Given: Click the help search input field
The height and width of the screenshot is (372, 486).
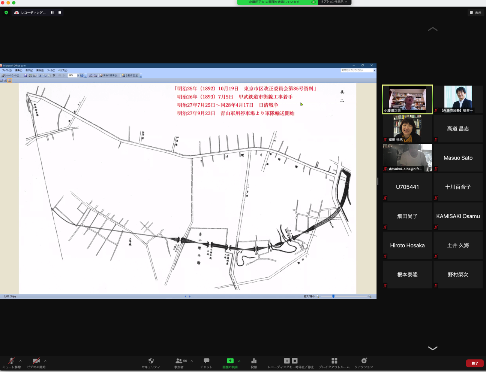Looking at the screenshot, I should [357, 70].
